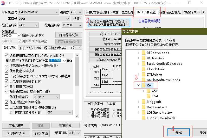Expand the C51 folder node
The height and width of the screenshot is (138, 207).
144,91
